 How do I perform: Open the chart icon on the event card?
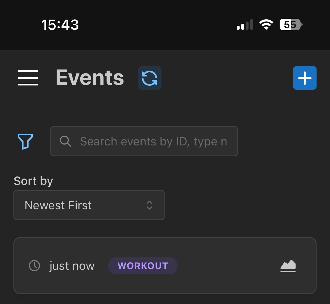288,266
